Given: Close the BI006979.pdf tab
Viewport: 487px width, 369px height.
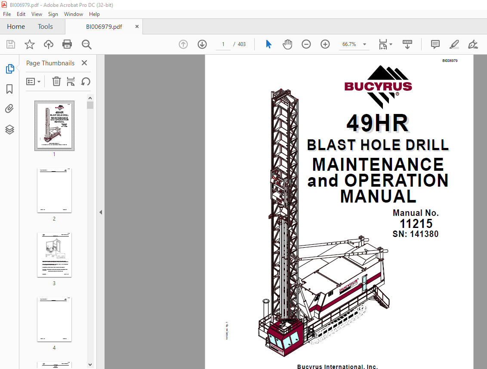Looking at the screenshot, I should tap(137, 27).
